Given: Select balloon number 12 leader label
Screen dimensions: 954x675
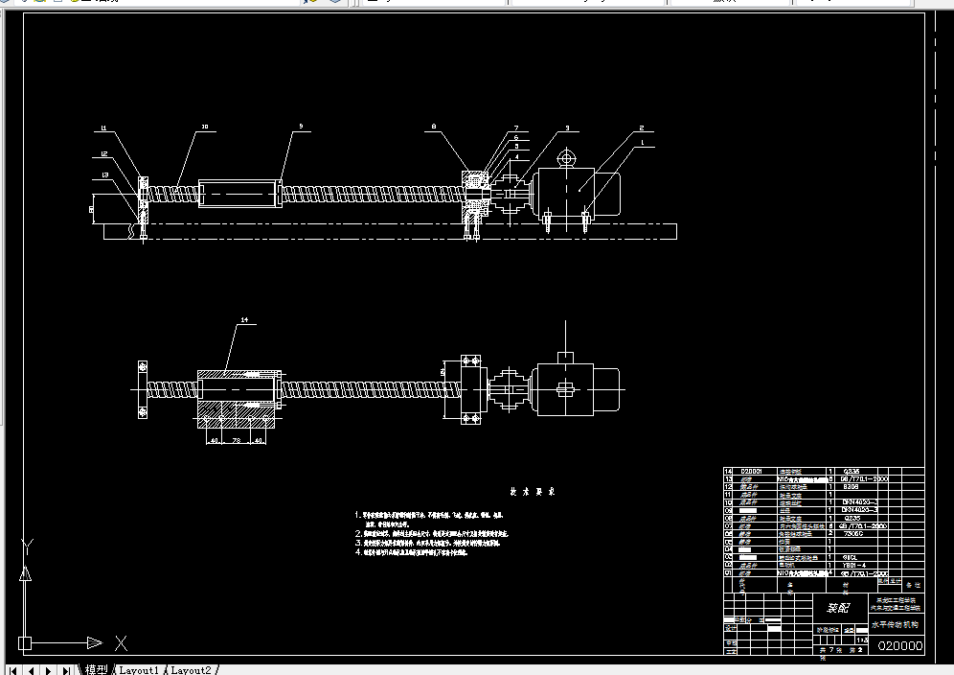Looking at the screenshot, I should pos(104,154).
